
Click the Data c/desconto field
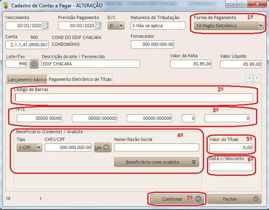pos(230,167)
